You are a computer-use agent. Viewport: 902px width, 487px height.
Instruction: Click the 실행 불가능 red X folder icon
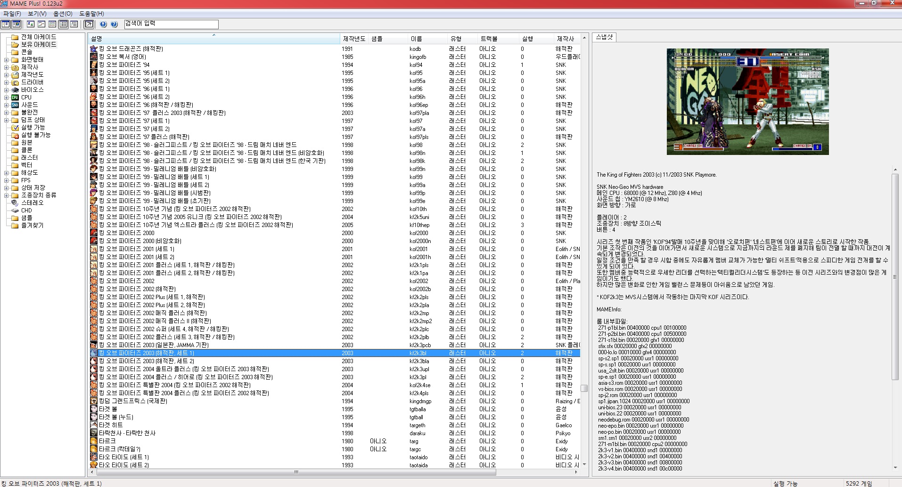coord(15,135)
